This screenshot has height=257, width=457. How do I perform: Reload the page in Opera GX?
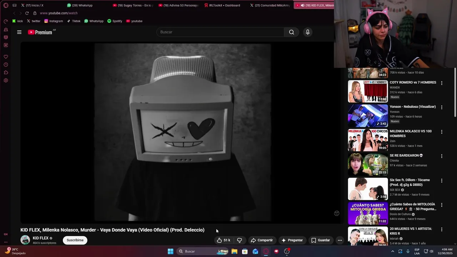pyautogui.click(x=27, y=13)
